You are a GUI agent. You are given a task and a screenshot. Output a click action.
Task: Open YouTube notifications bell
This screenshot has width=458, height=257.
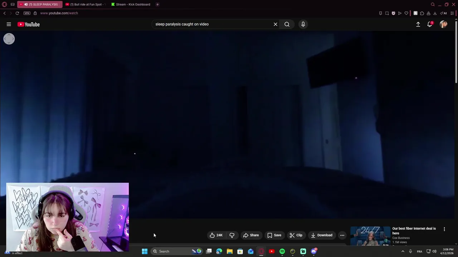[x=430, y=24]
